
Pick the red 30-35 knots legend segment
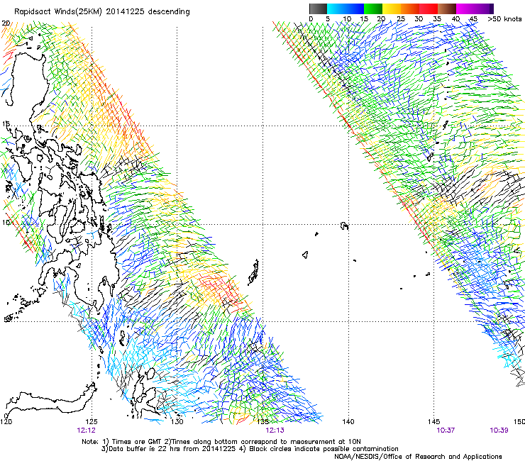click(x=429, y=9)
